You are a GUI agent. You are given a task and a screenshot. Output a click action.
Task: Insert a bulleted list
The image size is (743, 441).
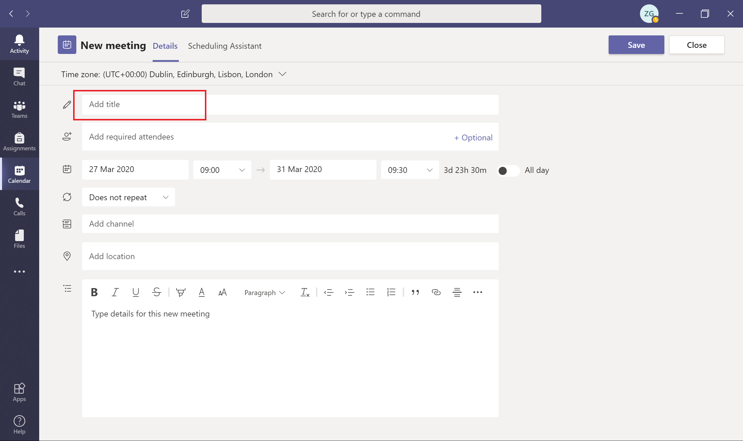370,292
